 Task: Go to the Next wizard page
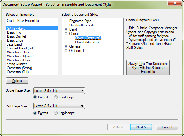[x=141, y=127]
